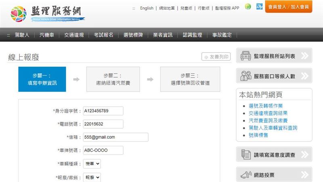The image size is (323, 182).
Task: Click double chevron on 服務窗口等候人數 banner
Action: (305, 76)
